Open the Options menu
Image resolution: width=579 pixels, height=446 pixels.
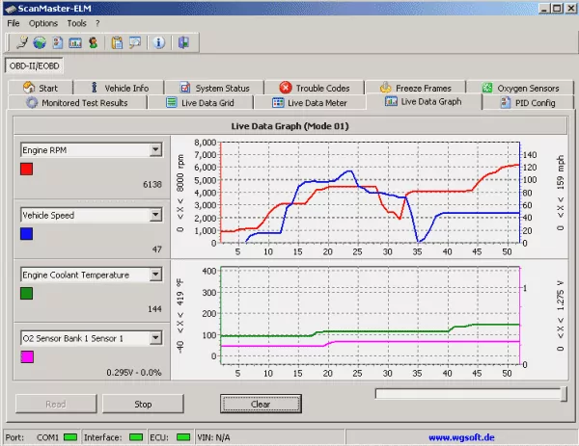click(x=42, y=22)
